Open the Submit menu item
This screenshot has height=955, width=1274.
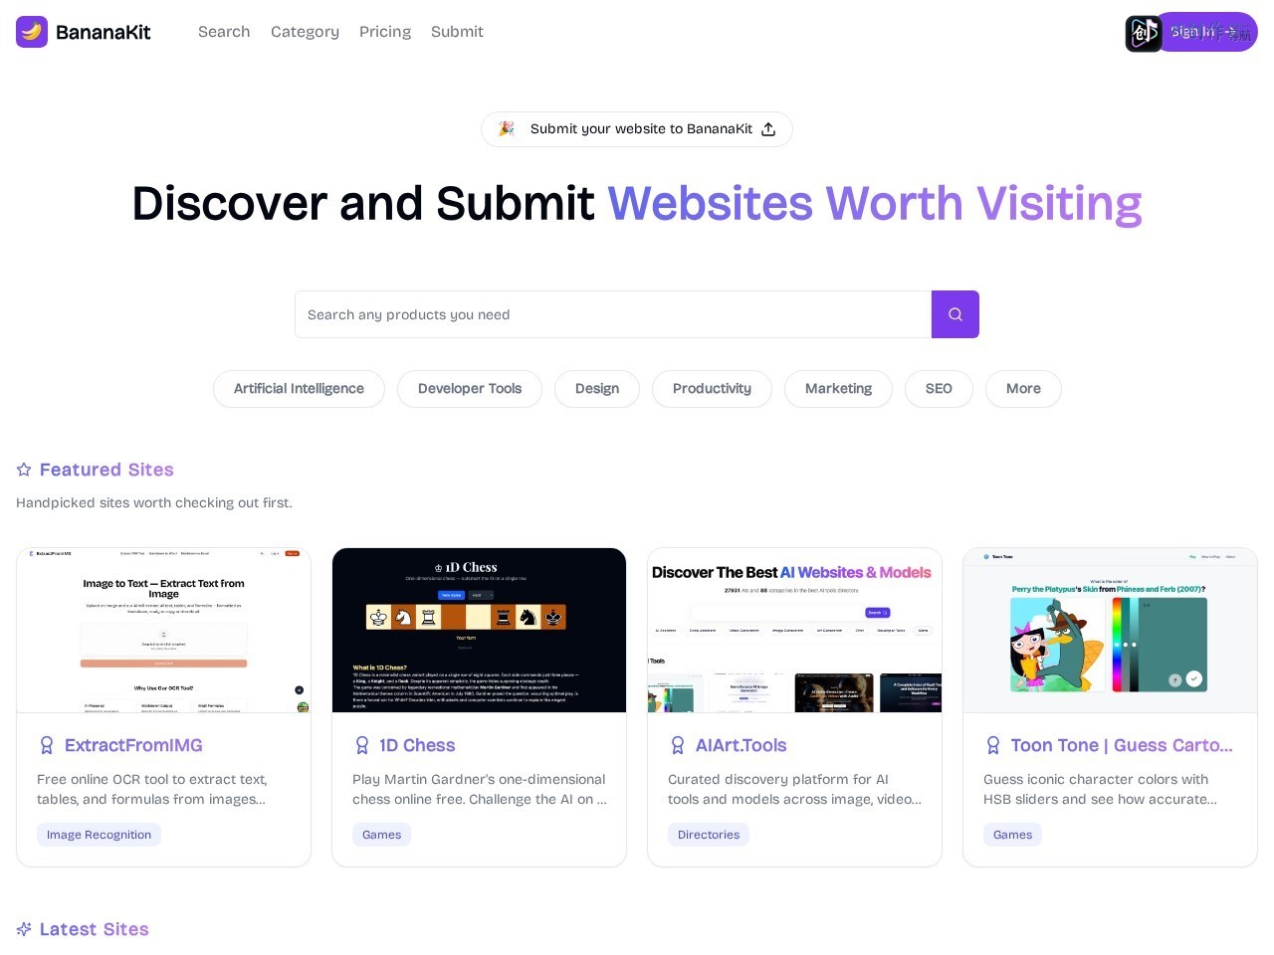pyautogui.click(x=457, y=32)
